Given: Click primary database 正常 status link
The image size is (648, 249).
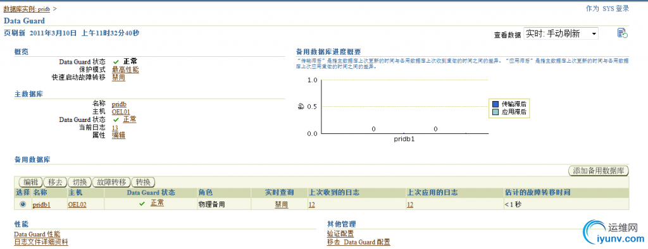Looking at the screenshot, I should (x=130, y=119).
